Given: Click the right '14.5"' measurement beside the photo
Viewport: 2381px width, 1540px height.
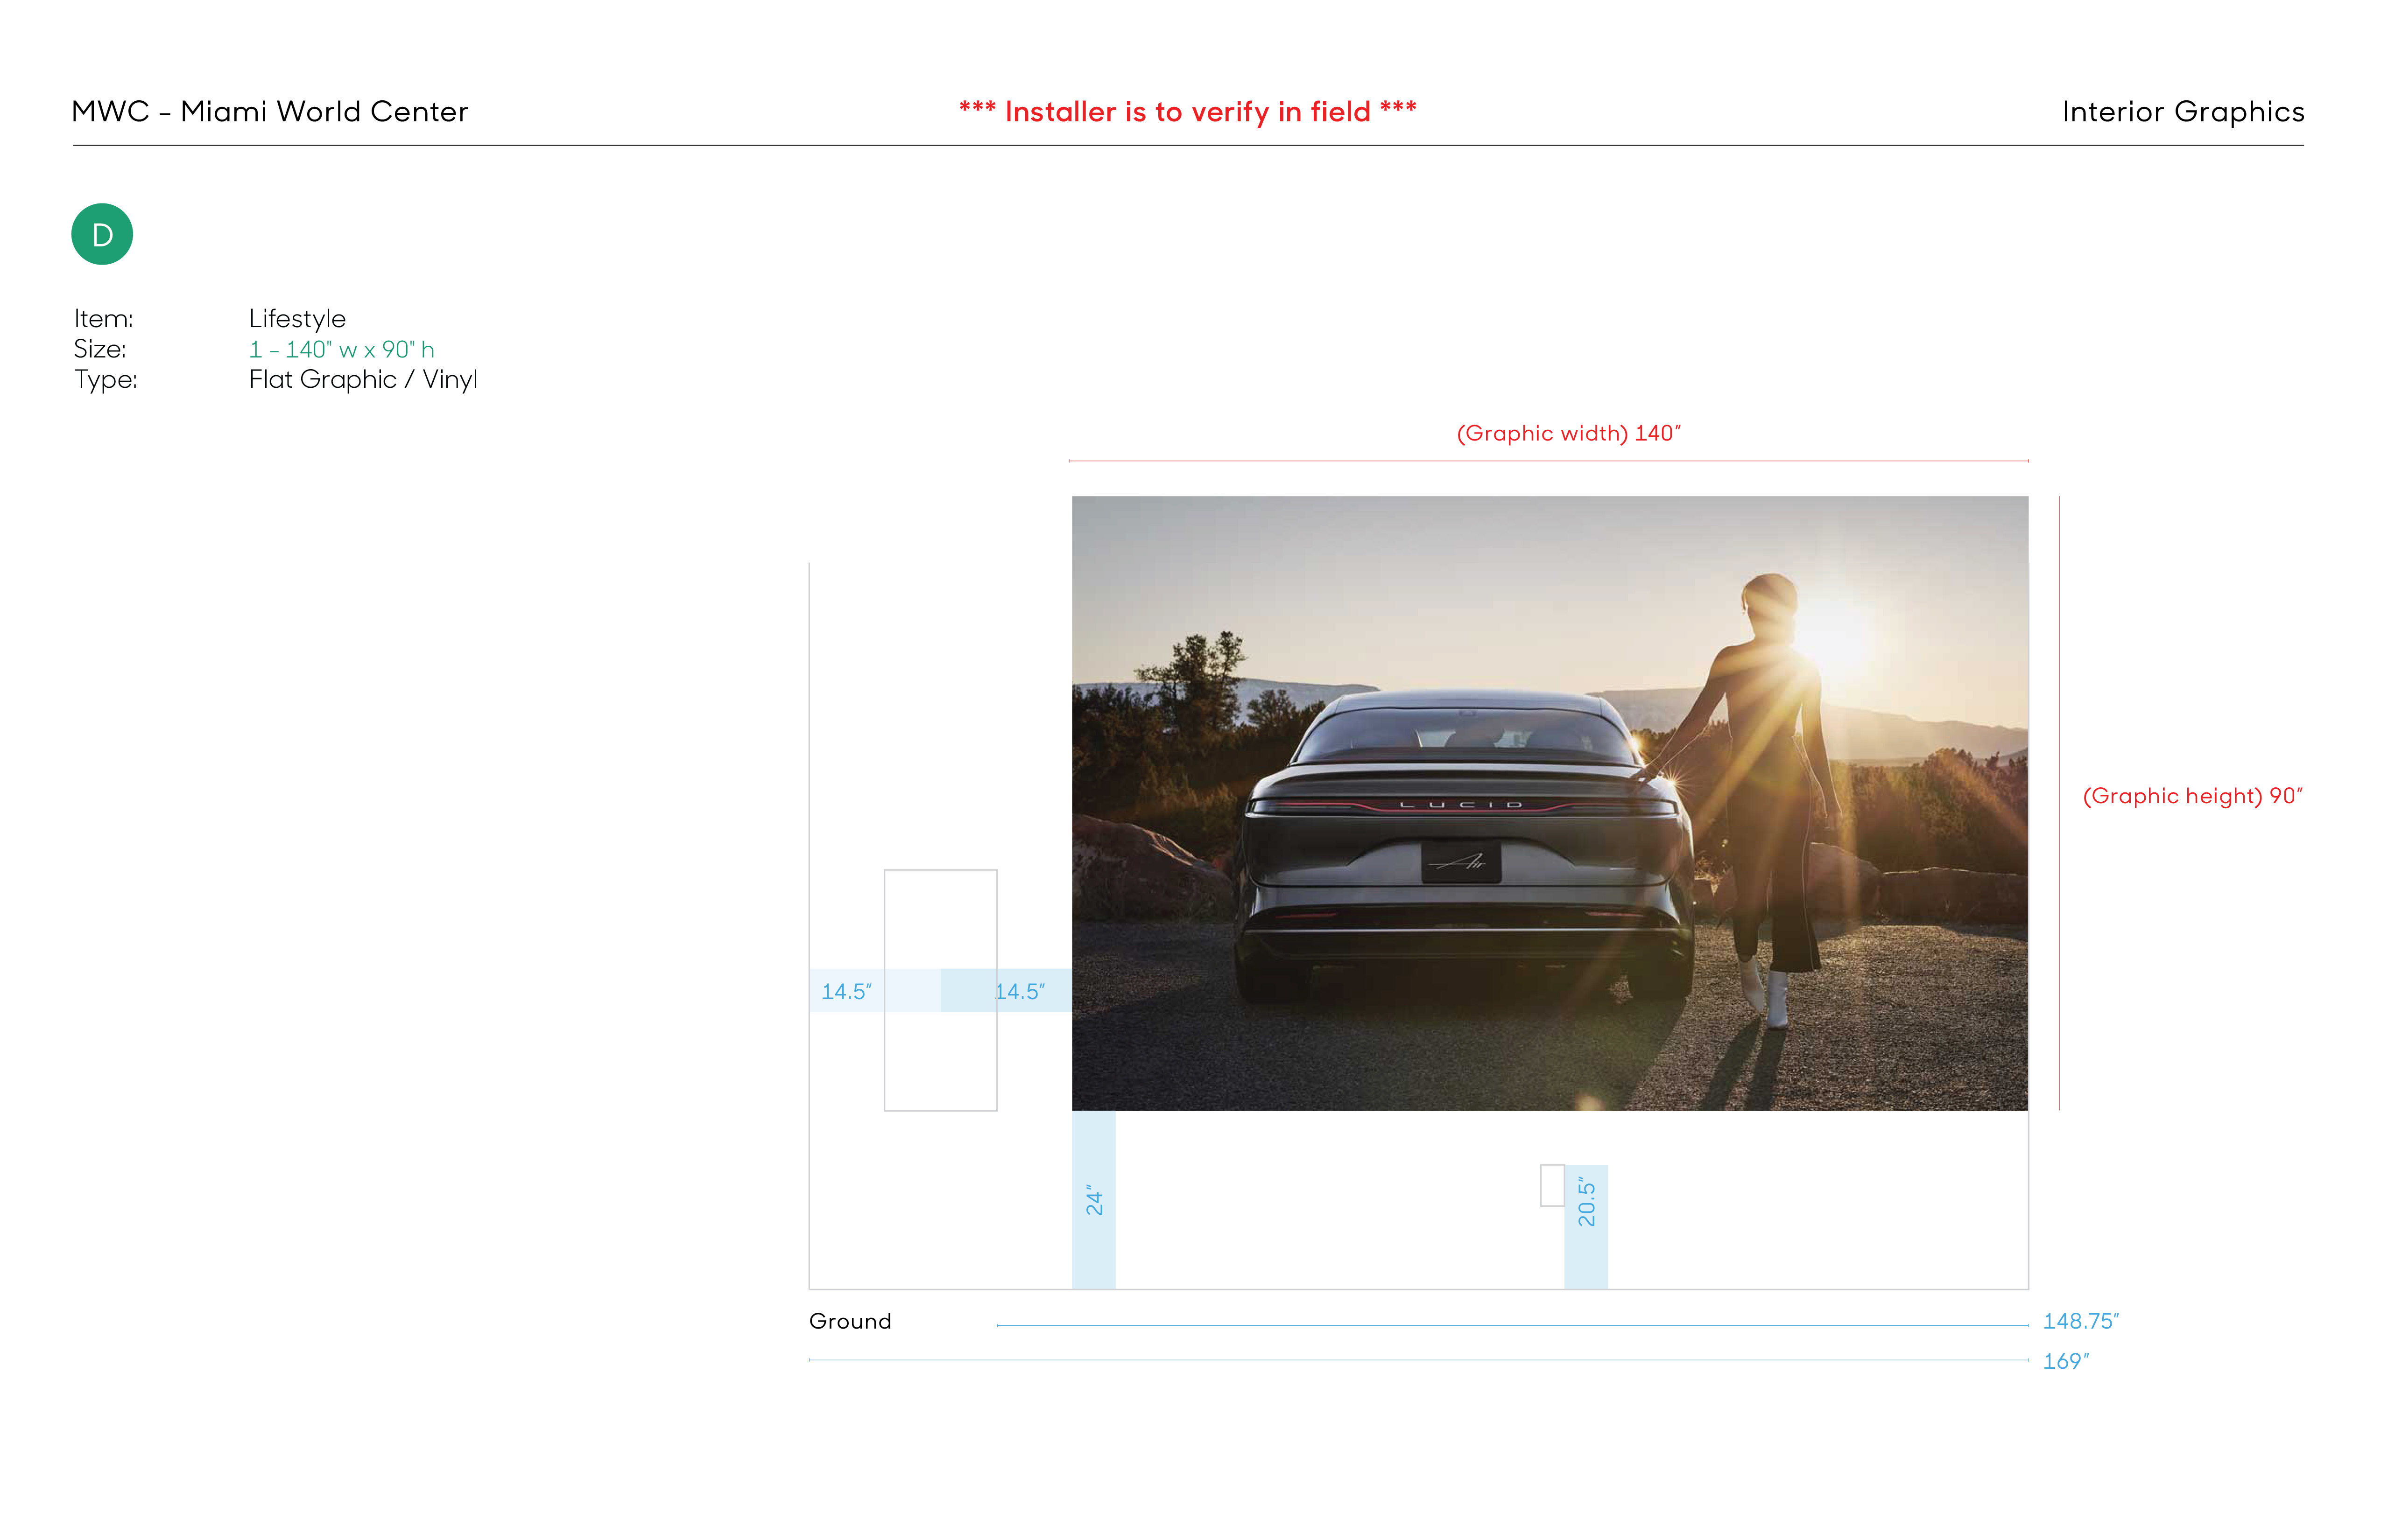Looking at the screenshot, I should [1020, 991].
